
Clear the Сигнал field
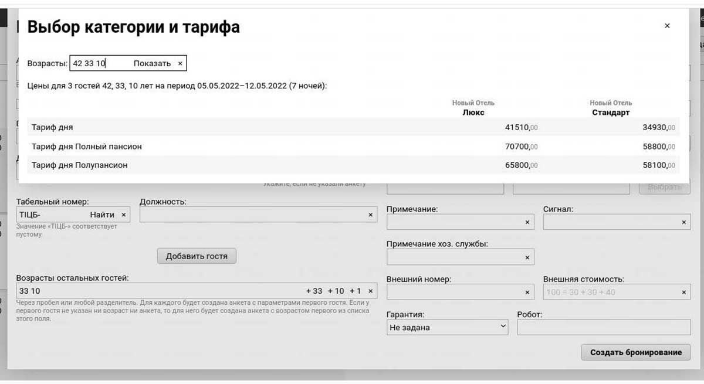(x=684, y=222)
